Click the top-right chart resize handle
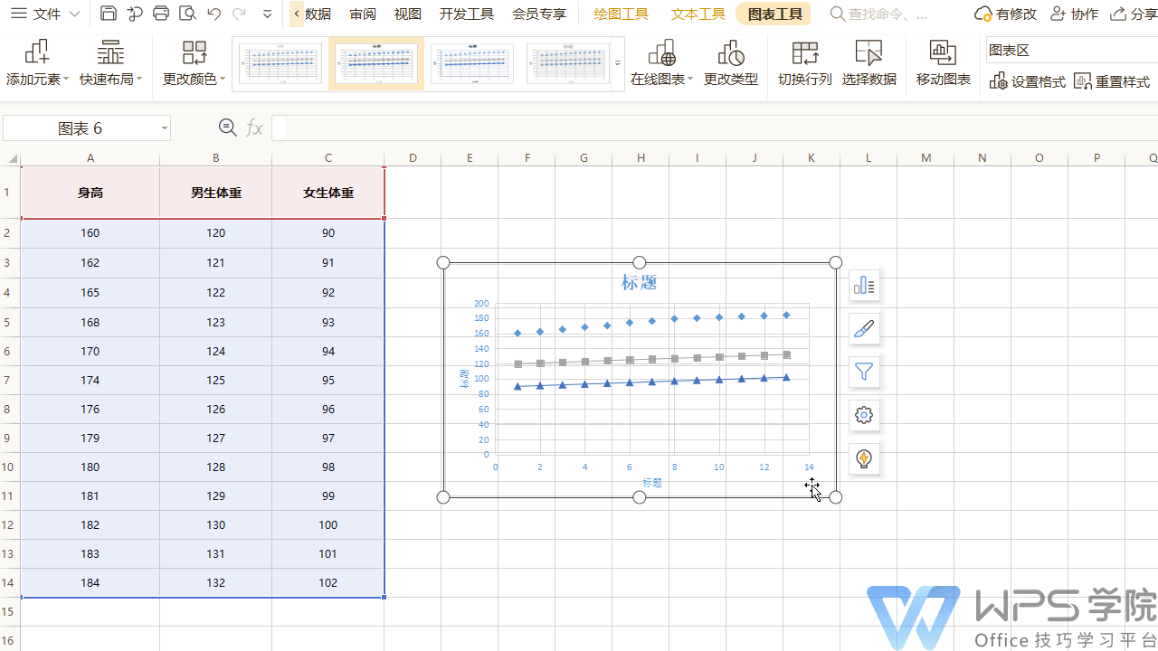Viewport: 1158px width, 651px height. click(836, 262)
